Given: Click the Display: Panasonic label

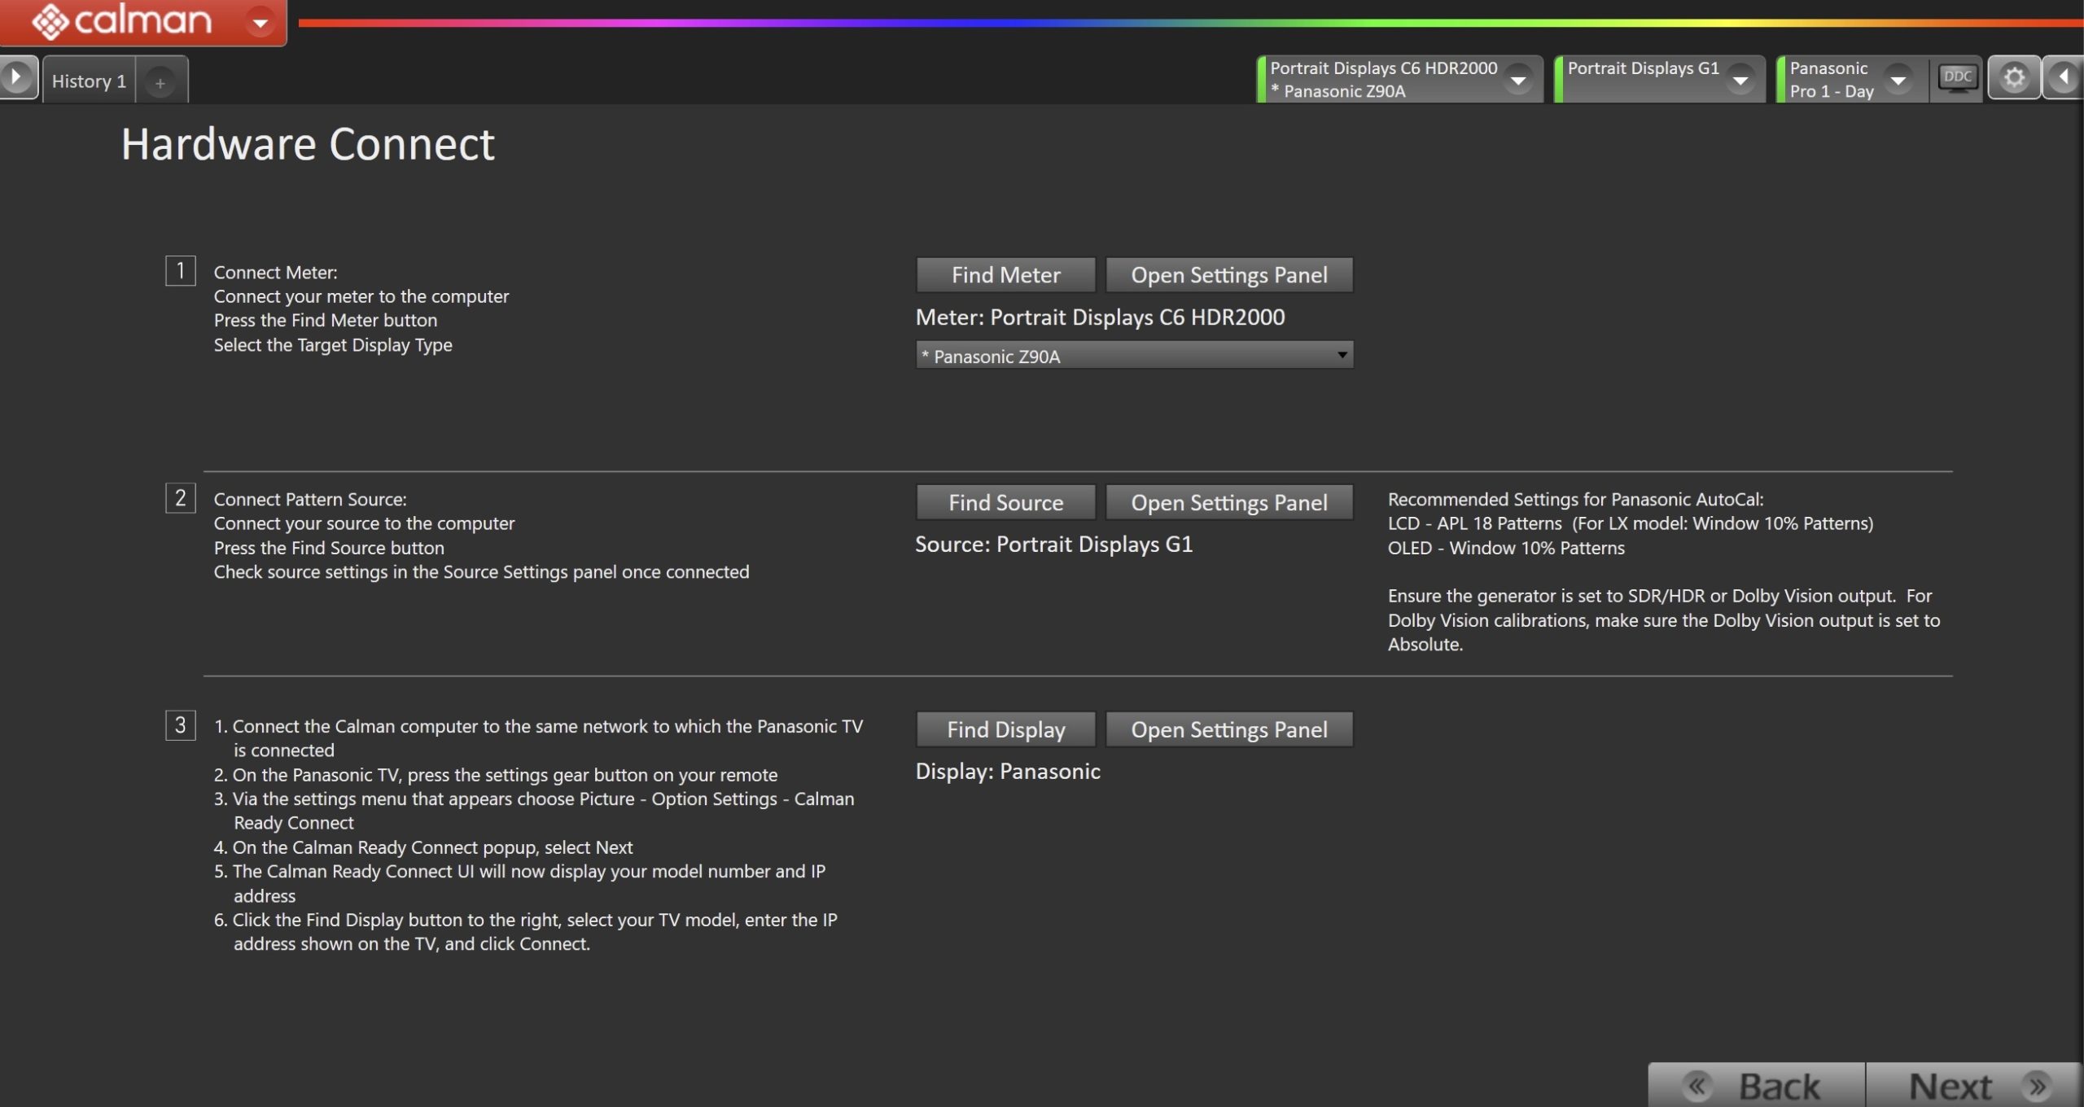Looking at the screenshot, I should point(1008,772).
